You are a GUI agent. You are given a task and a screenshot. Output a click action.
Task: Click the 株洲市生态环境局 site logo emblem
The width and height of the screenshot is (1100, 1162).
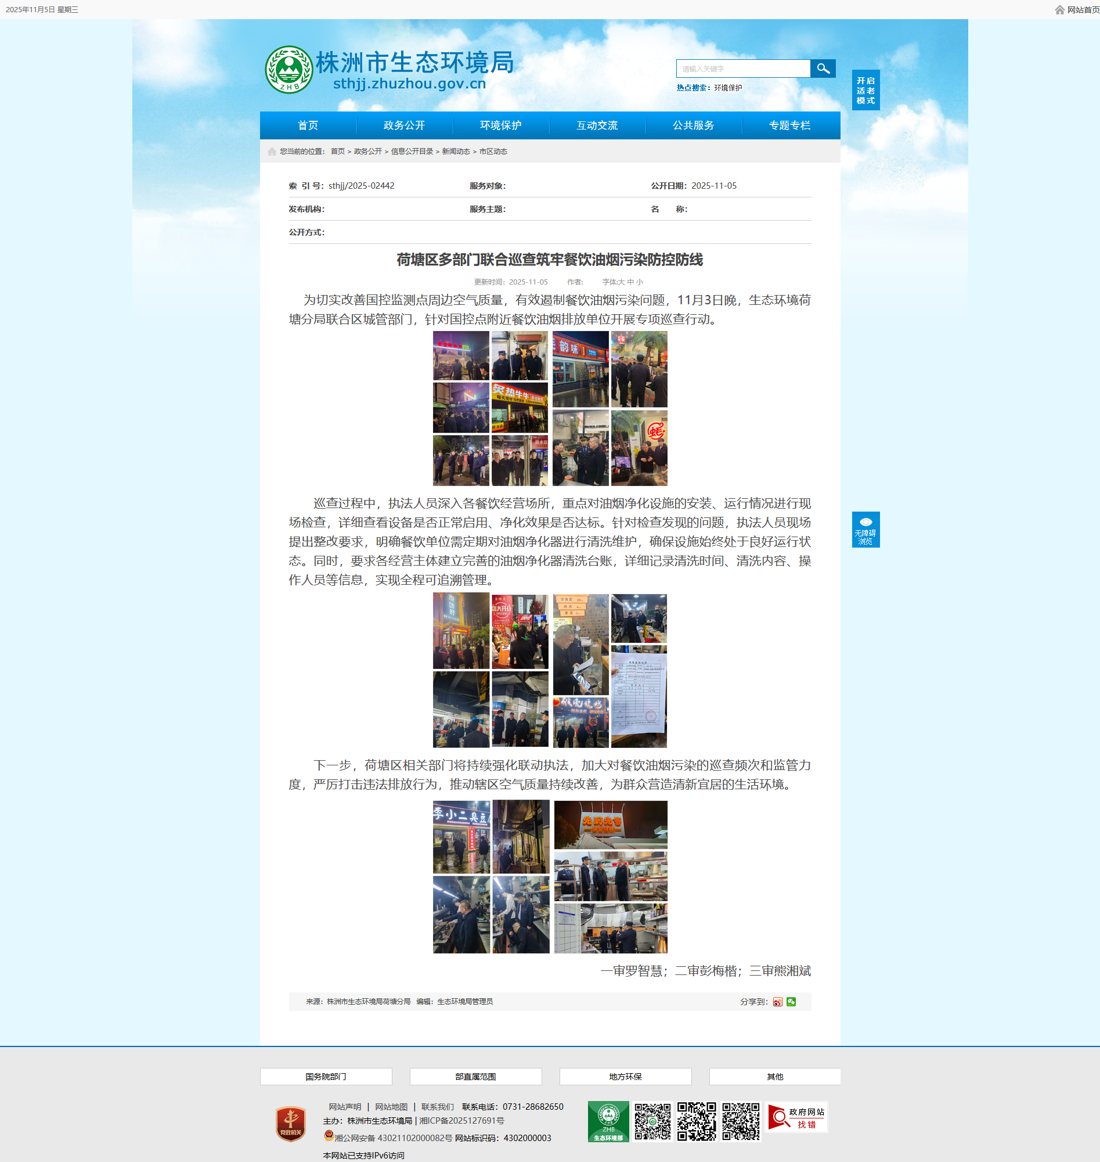pyautogui.click(x=288, y=70)
